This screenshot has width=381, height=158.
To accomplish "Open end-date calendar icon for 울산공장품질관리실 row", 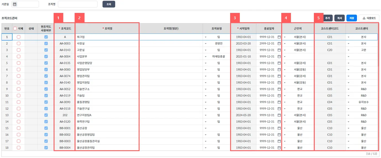I will 279,141.
